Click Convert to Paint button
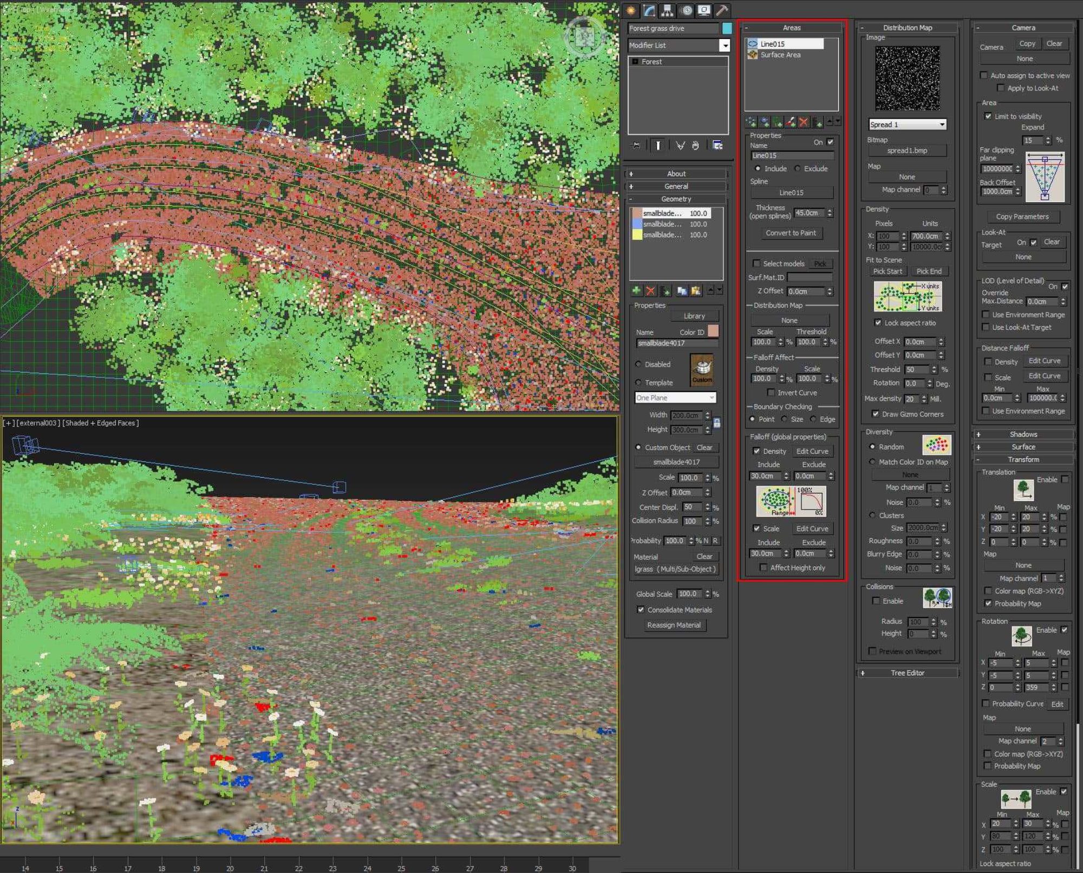 [x=791, y=233]
